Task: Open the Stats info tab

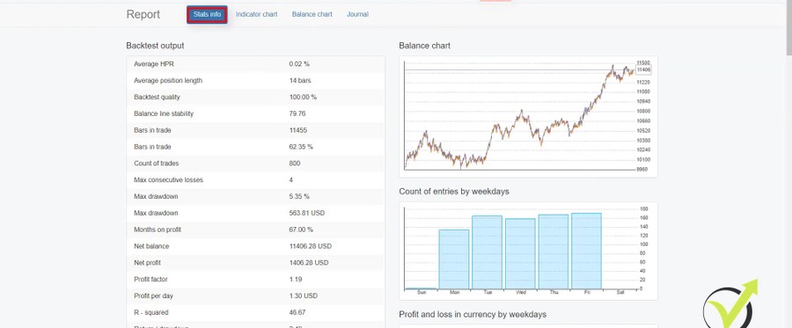Action: point(207,15)
